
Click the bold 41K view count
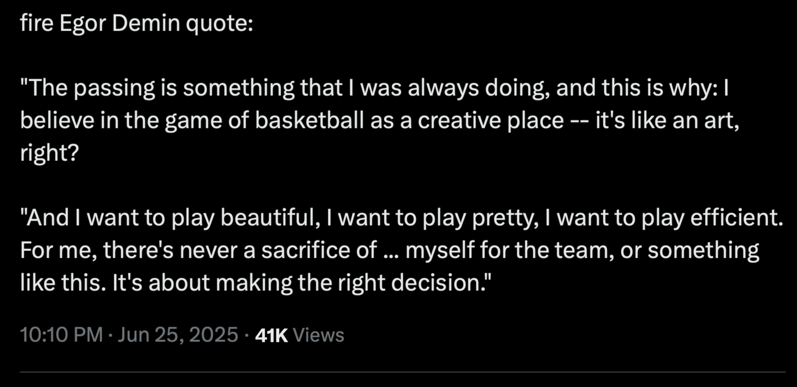click(x=272, y=335)
